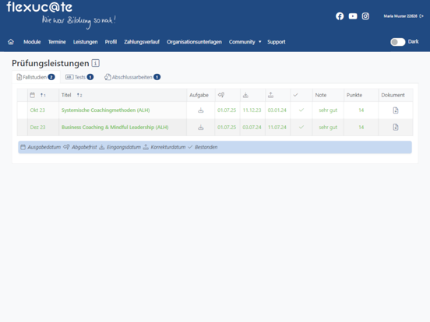Screen dimensions: 430x322
Task: Click Bestanden checkmark in Okt 23 row
Action: [301, 110]
